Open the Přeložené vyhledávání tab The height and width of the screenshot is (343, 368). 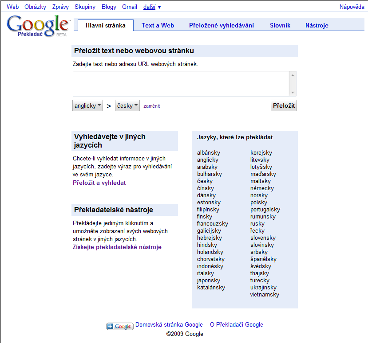point(222,25)
